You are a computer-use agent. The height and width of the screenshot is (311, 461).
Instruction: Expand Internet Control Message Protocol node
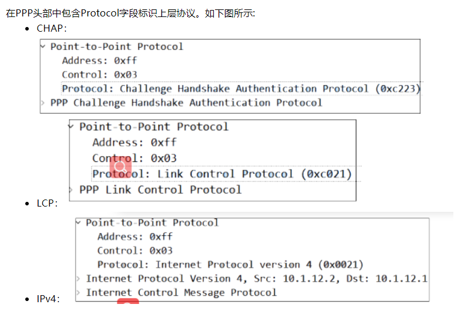click(x=79, y=292)
